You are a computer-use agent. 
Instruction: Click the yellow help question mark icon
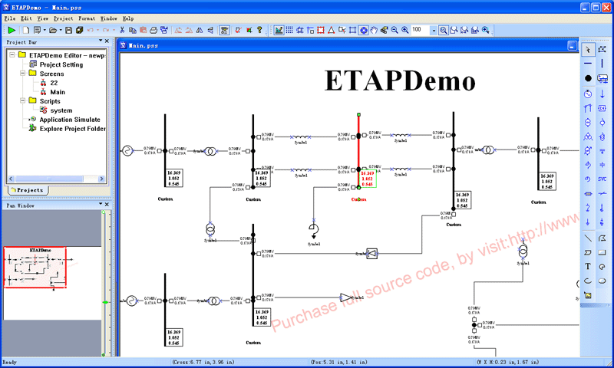(259, 30)
